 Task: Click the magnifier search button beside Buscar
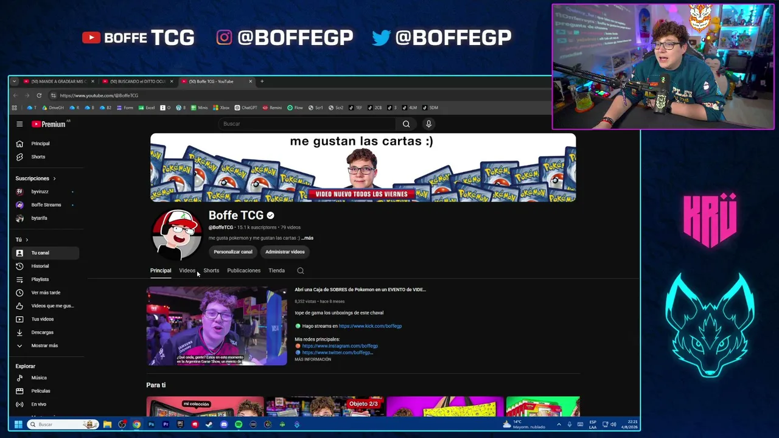tap(406, 124)
